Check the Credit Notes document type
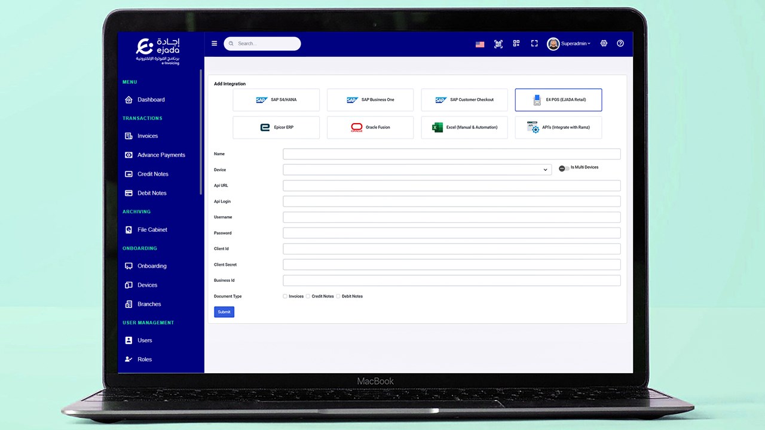765x430 pixels. click(308, 296)
